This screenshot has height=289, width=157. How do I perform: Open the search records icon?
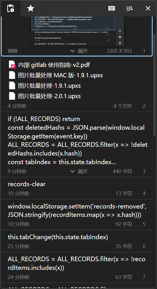pyautogui.click(x=130, y=8)
